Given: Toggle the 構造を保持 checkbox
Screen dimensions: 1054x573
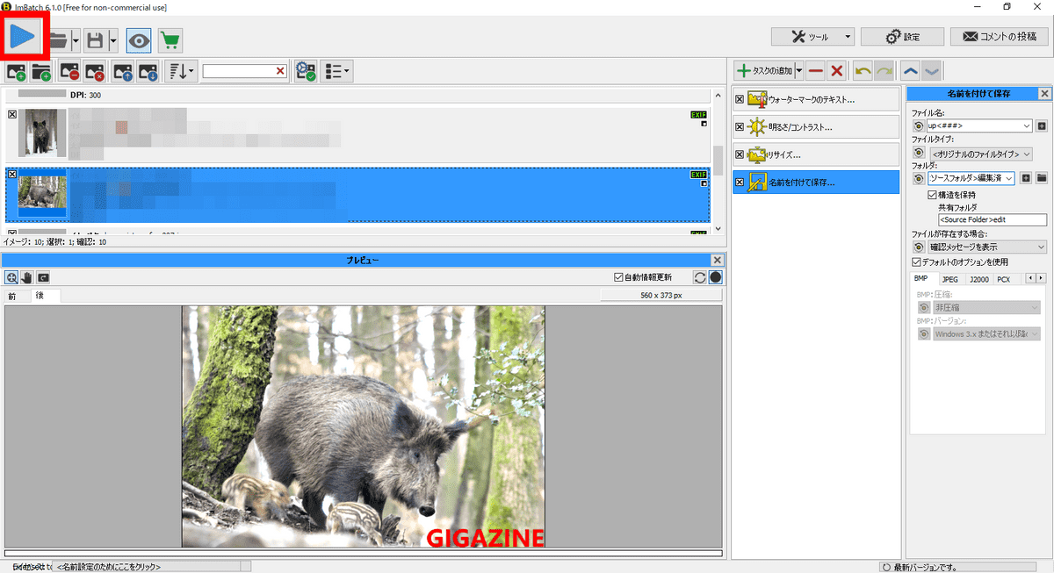Looking at the screenshot, I should coord(933,194).
